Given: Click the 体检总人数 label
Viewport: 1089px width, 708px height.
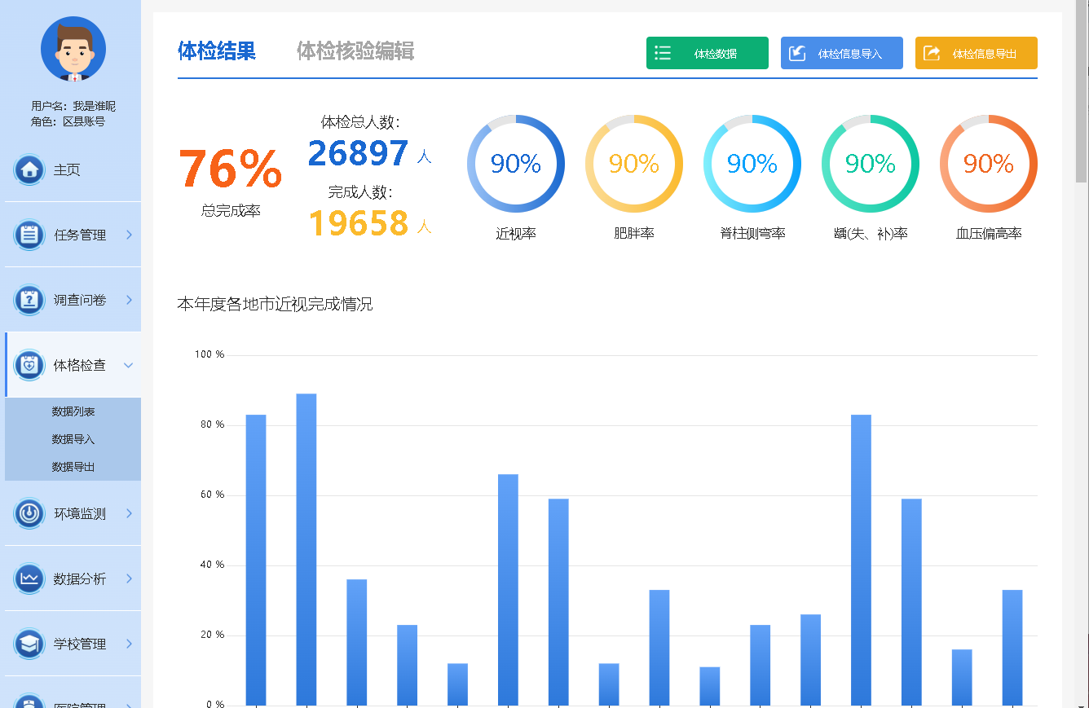Looking at the screenshot, I should [360, 122].
